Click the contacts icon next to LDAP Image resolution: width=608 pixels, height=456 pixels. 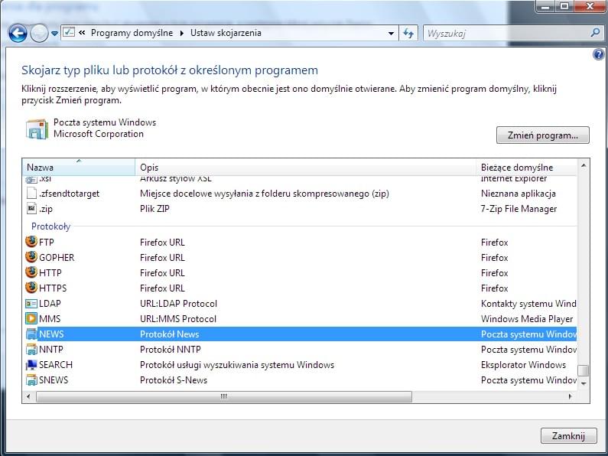click(x=31, y=303)
